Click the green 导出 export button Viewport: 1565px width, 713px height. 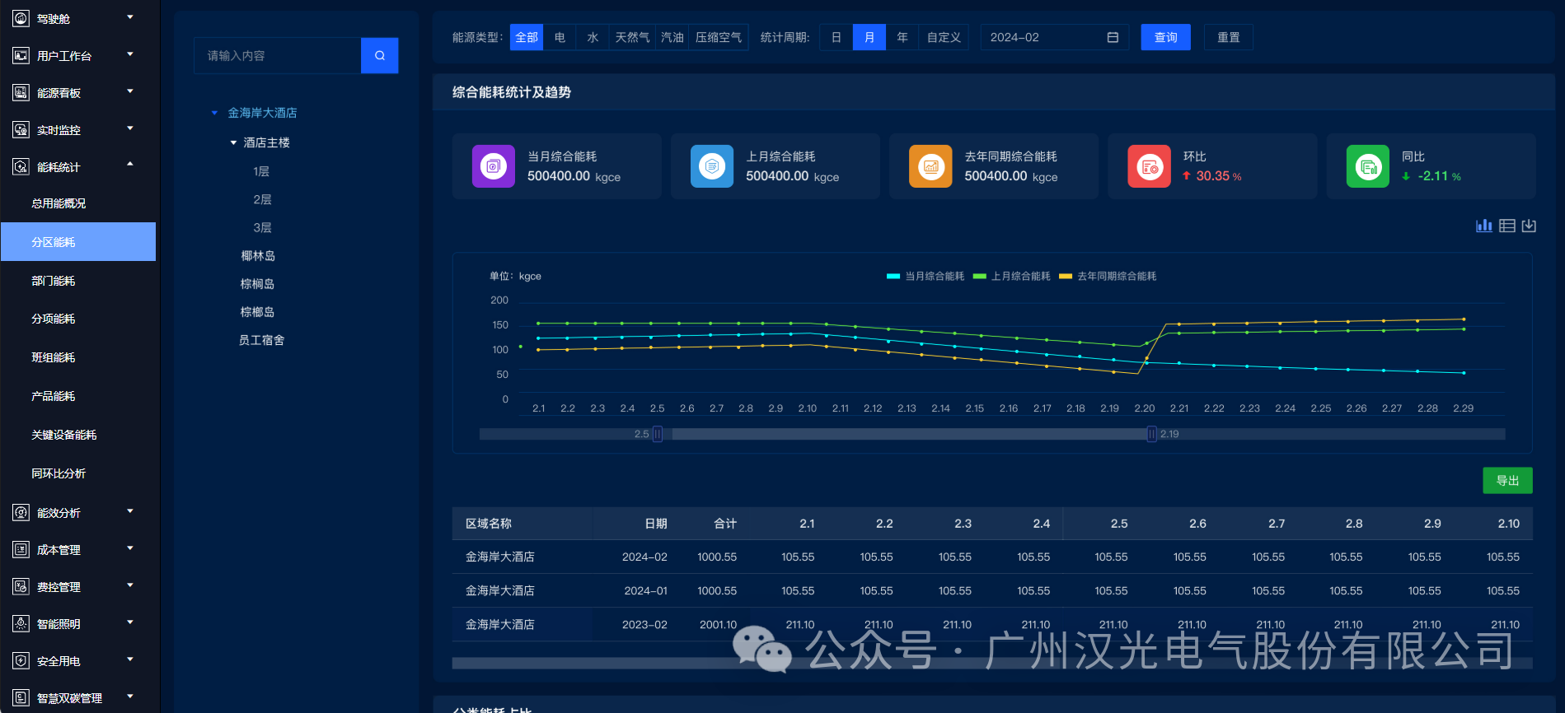tap(1506, 481)
